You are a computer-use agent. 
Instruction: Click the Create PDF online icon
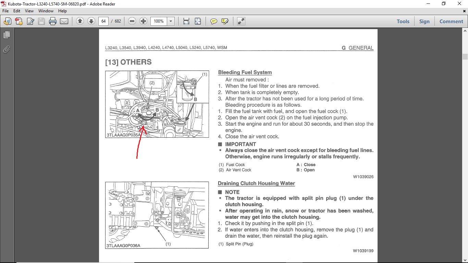click(x=19, y=21)
